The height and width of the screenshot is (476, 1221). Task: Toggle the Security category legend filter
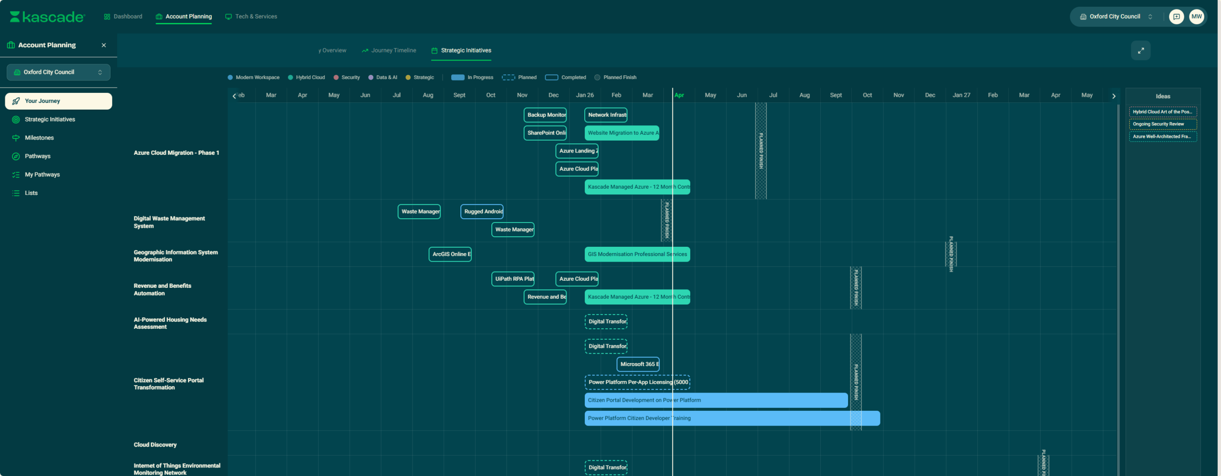[347, 77]
